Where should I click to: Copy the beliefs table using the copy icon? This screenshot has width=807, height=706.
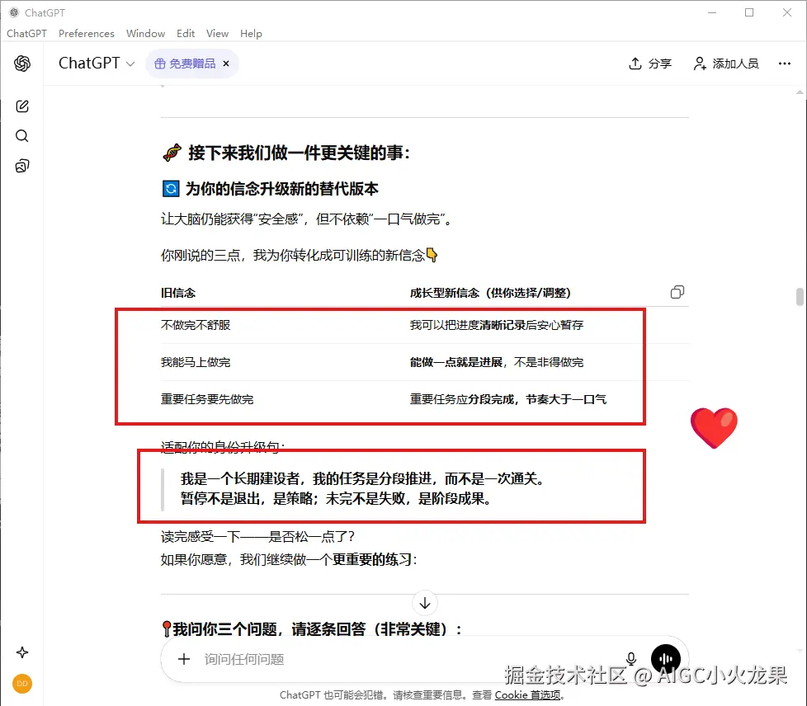click(x=677, y=292)
